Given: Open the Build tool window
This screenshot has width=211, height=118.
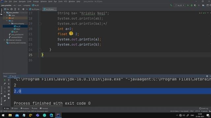Looking at the screenshot, I should click(x=35, y=108).
